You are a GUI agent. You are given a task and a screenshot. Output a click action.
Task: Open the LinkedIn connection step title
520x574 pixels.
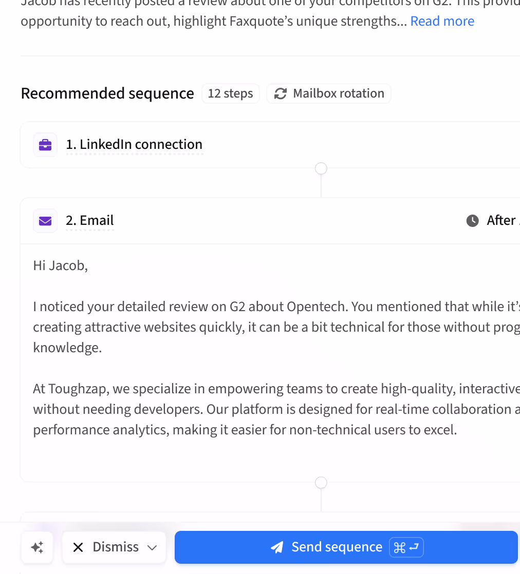click(x=134, y=145)
